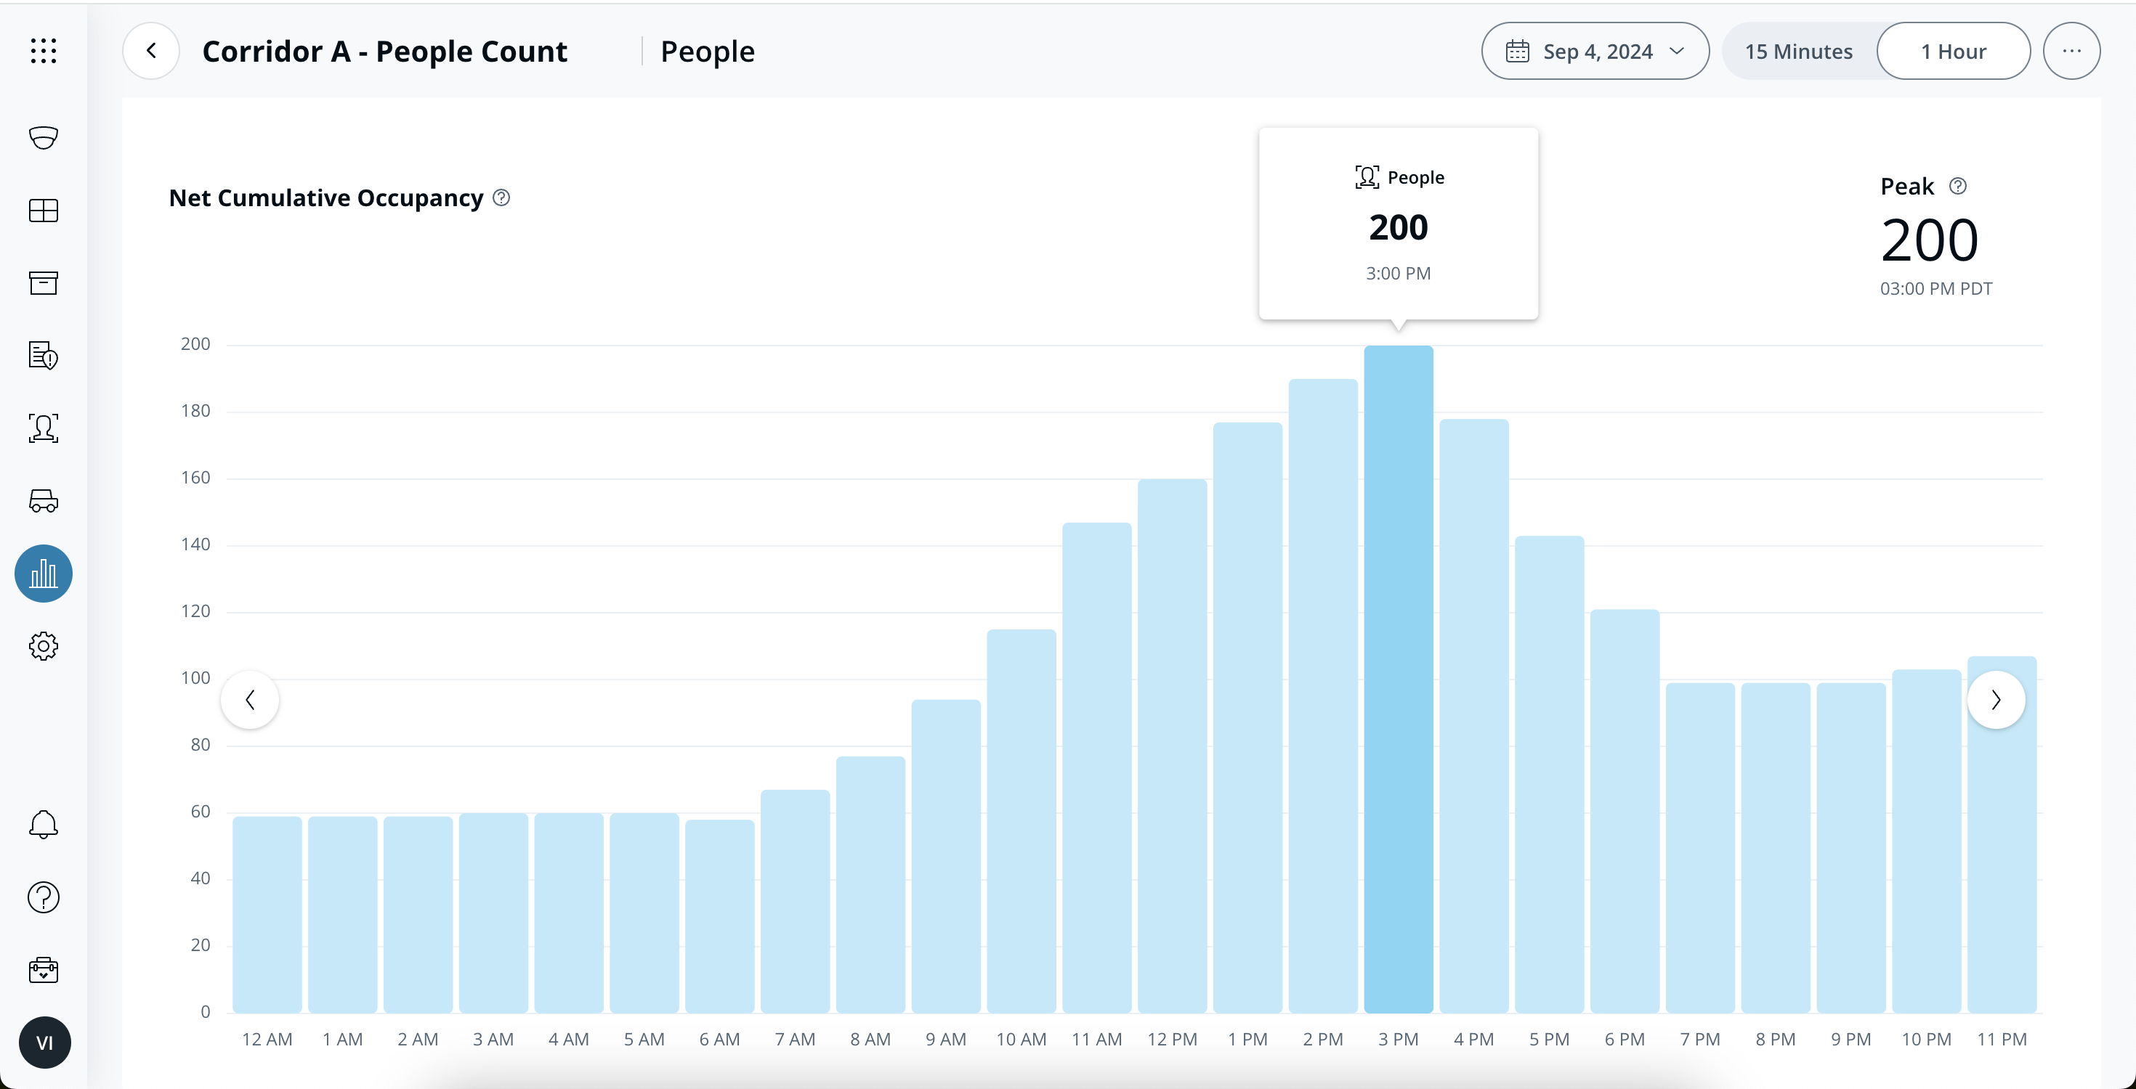Toggle the 1 Hour time interval
Viewport: 2136px width, 1089px height.
(1955, 52)
